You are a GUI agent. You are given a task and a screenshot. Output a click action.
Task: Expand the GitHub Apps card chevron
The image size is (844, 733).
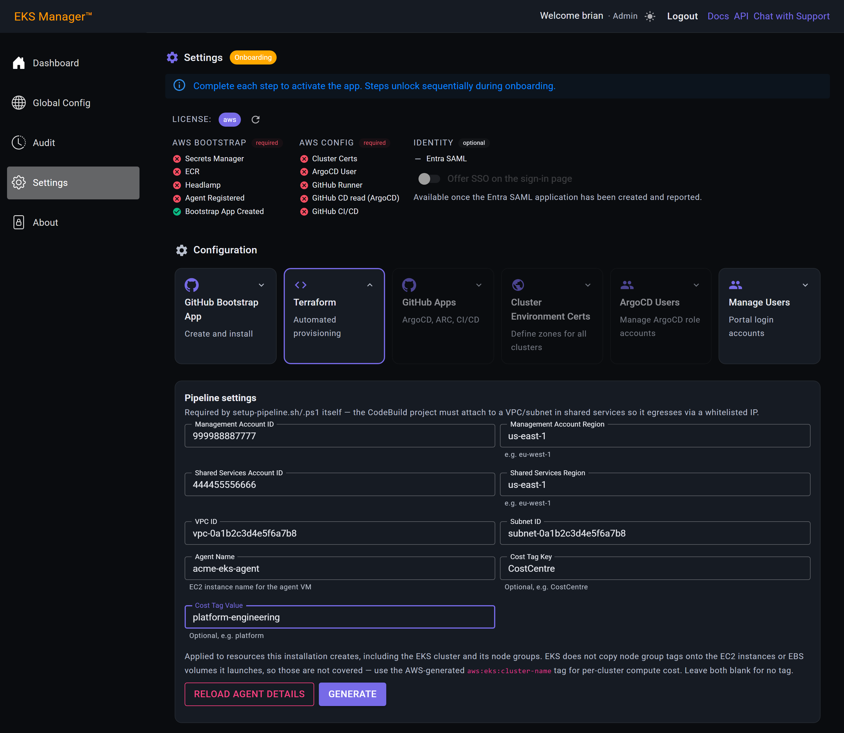[479, 285]
